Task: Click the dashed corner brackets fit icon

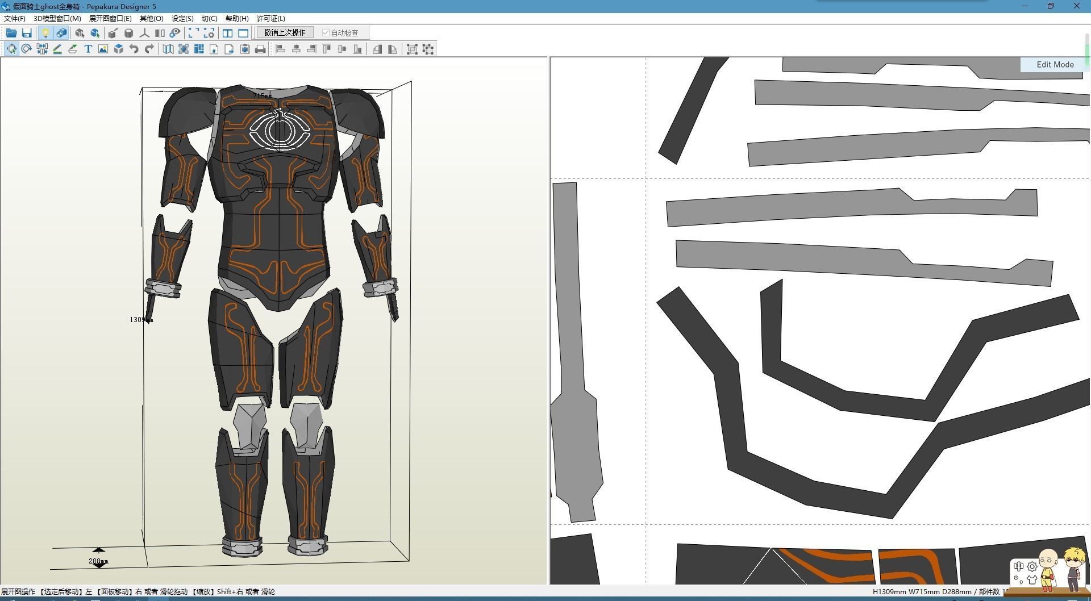Action: coord(193,33)
